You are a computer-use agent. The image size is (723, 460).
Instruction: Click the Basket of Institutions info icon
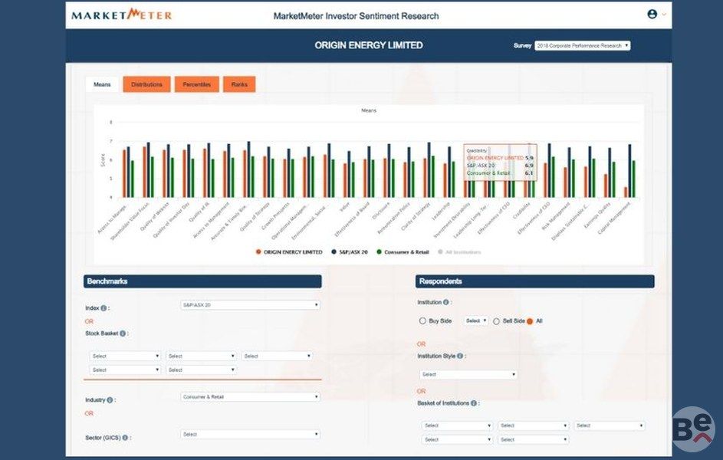[x=474, y=402]
